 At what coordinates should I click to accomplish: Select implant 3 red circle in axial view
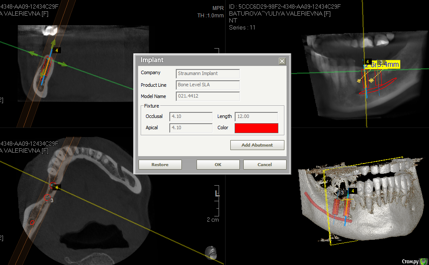coord(47,198)
